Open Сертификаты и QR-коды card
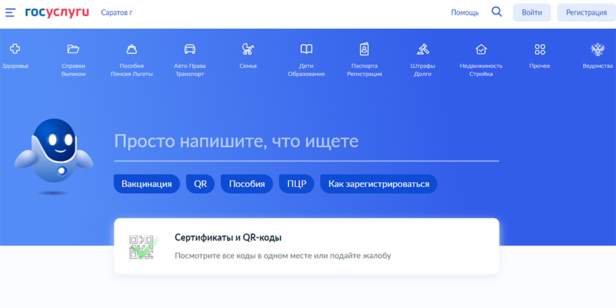The height and width of the screenshot is (308, 616). [306, 246]
